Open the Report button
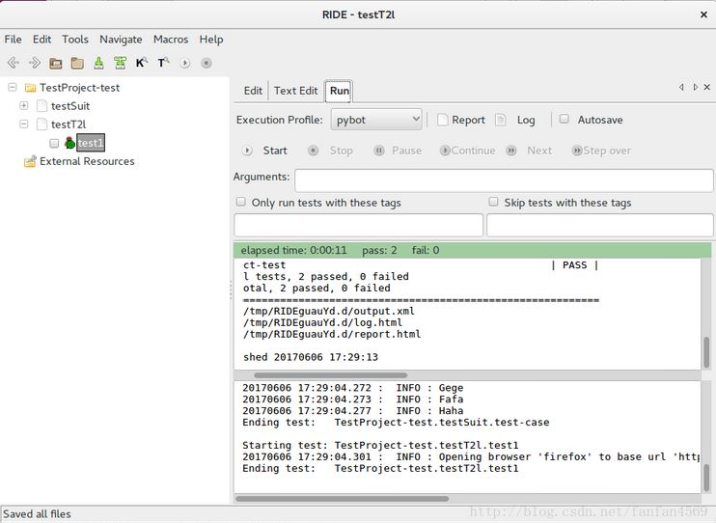Viewport: 716px width, 523px height. click(461, 120)
